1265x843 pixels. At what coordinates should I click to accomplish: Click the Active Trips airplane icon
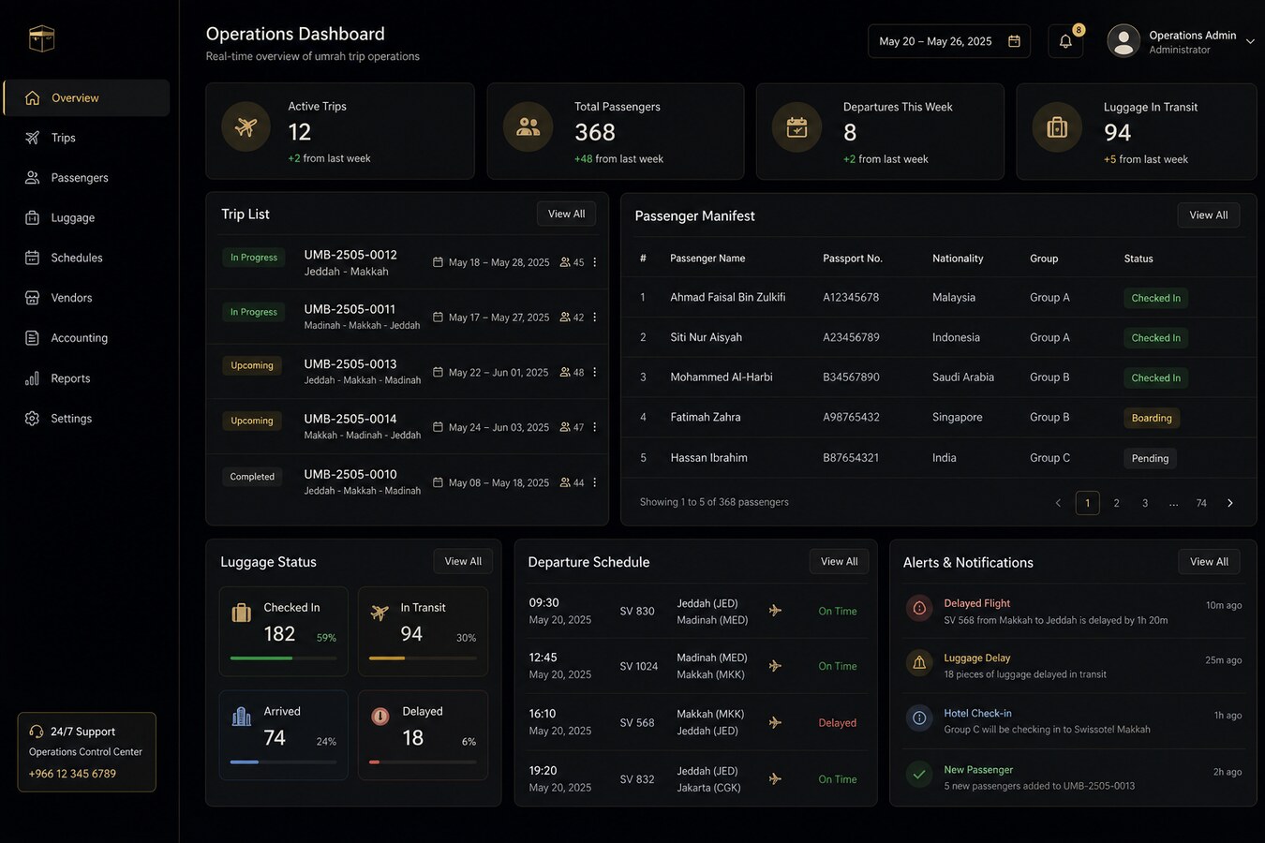click(246, 126)
